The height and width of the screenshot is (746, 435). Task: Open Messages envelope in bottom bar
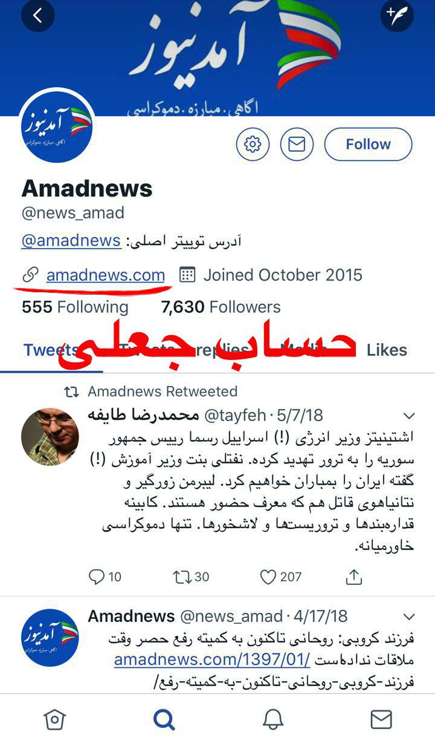(x=381, y=719)
